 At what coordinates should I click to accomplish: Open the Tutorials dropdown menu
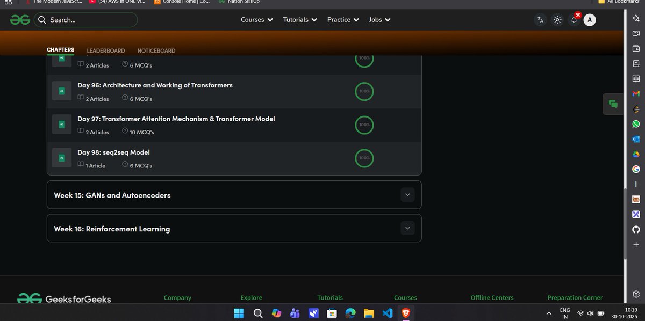(x=300, y=20)
